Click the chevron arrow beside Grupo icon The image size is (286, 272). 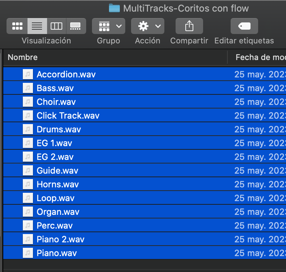pyautogui.click(x=119, y=26)
